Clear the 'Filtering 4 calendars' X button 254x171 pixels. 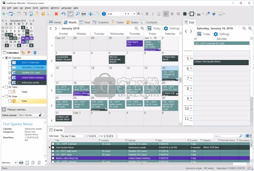[4, 109]
